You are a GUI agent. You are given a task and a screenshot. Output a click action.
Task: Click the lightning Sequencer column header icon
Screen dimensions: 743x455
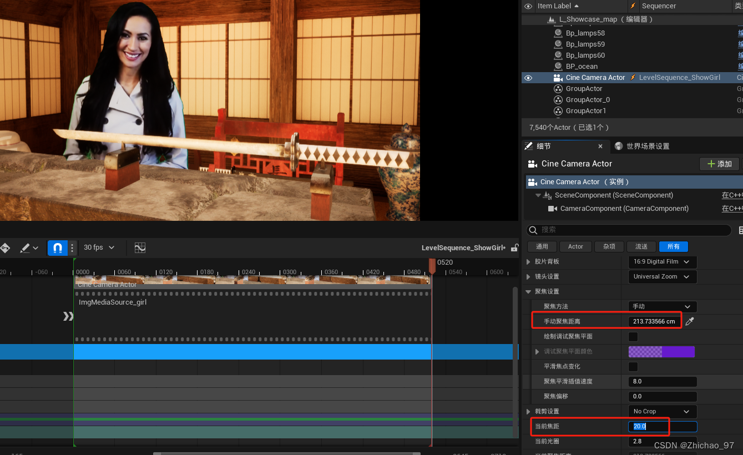(633, 6)
